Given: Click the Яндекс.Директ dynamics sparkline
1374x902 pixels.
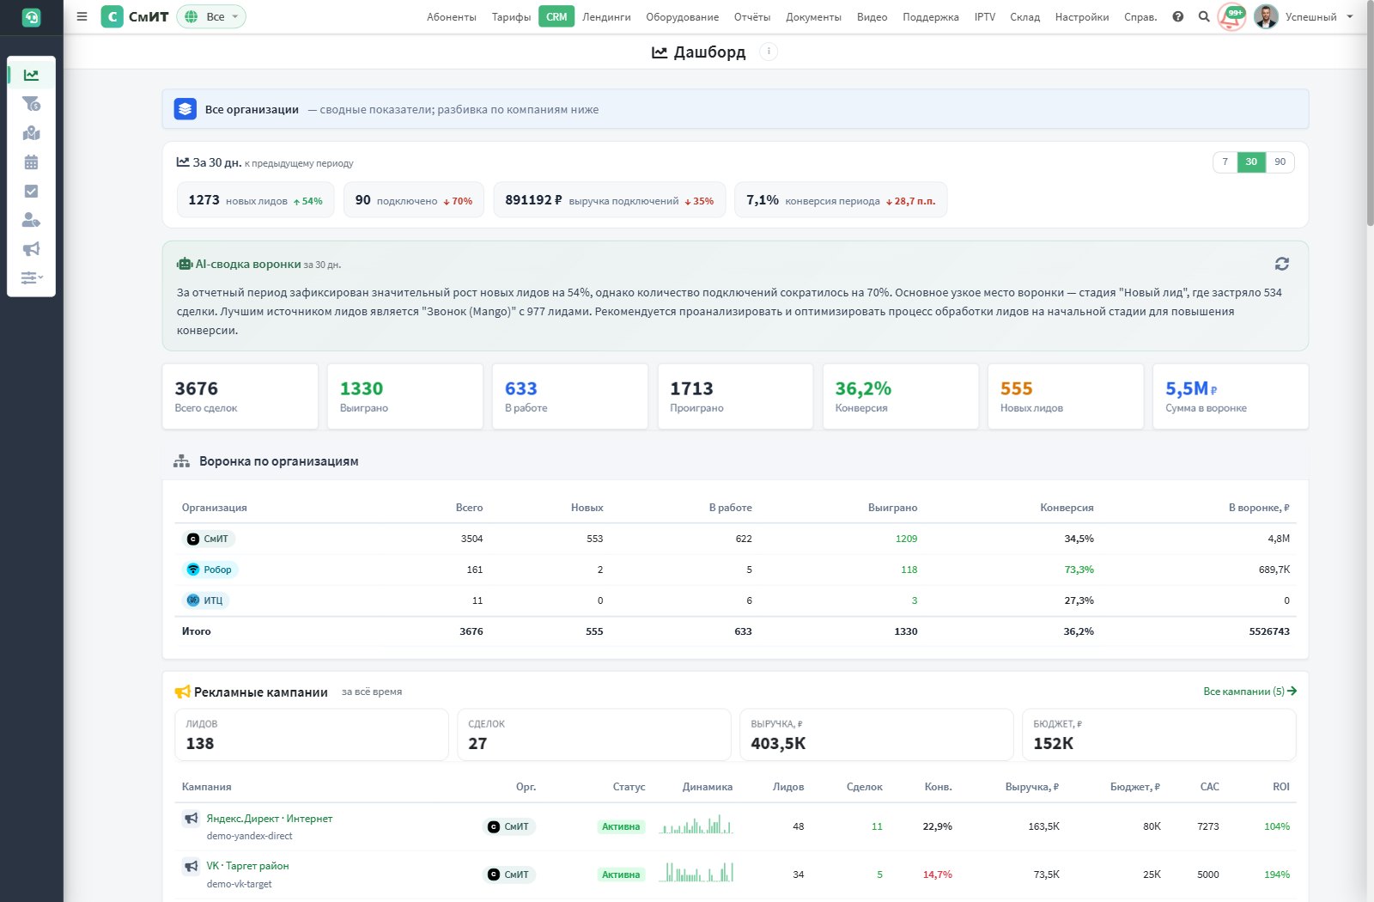Looking at the screenshot, I should (x=696, y=826).
